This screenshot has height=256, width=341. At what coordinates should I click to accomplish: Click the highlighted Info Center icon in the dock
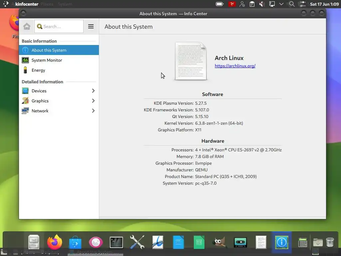pyautogui.click(x=281, y=242)
